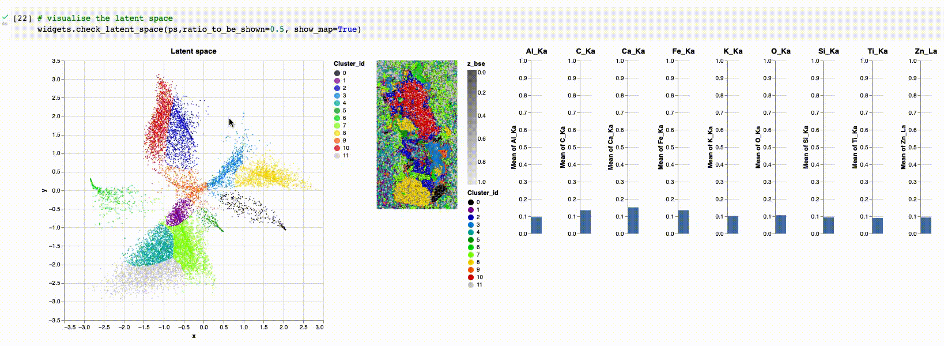Click the code line widgets.check_latent_space

pyautogui.click(x=199, y=29)
